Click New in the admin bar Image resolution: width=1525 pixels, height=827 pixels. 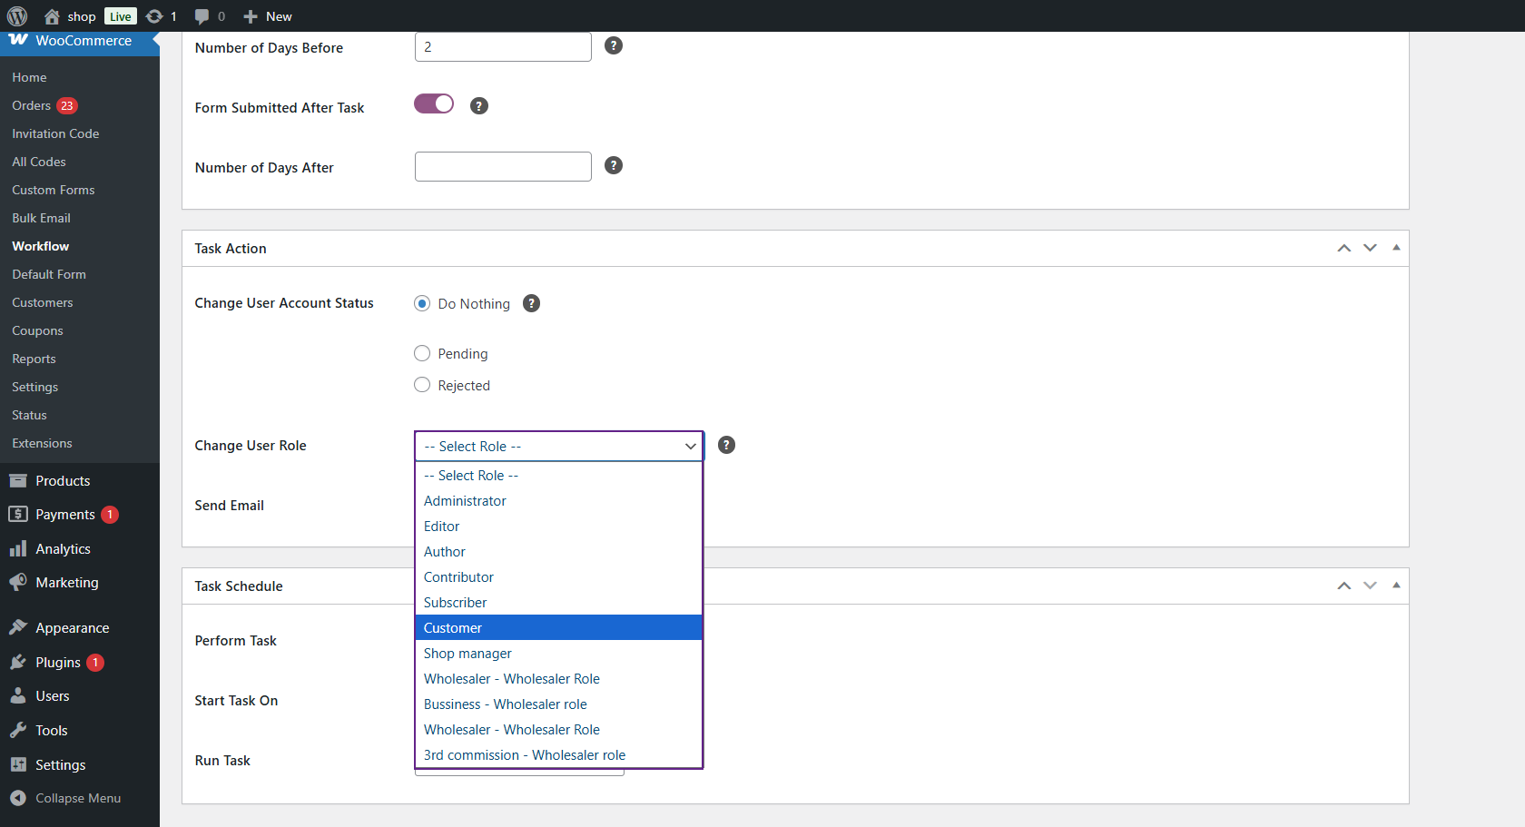pos(269,16)
